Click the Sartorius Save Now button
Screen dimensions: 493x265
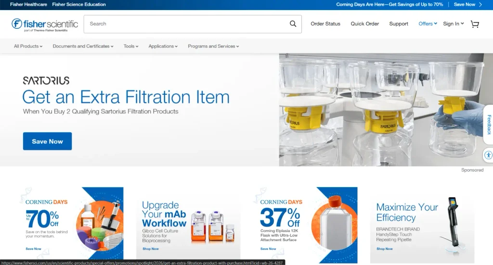(x=47, y=141)
